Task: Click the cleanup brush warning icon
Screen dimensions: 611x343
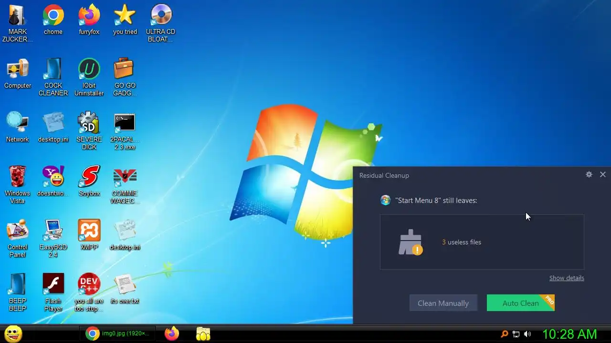Action: (x=411, y=242)
